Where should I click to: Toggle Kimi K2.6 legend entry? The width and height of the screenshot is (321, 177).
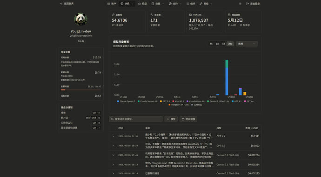click(178, 101)
